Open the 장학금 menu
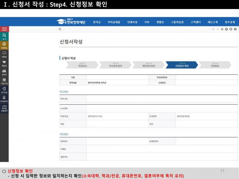The image size is (239, 179). coord(97,22)
